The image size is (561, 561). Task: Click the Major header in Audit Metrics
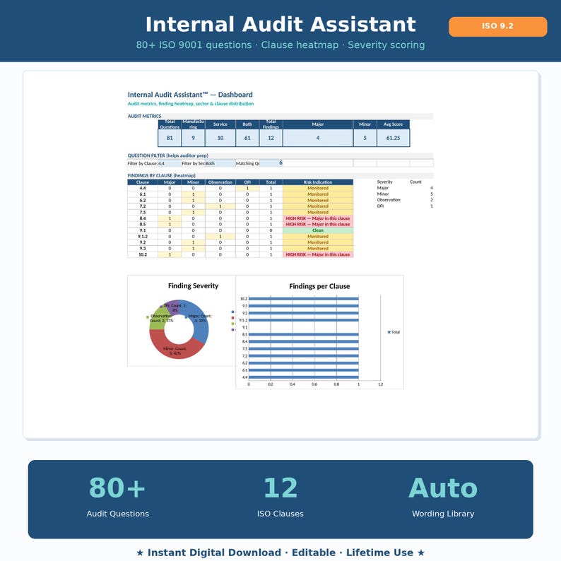pyautogui.click(x=318, y=124)
